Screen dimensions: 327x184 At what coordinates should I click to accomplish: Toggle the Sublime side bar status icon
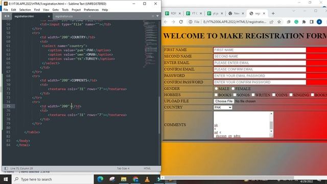click(6, 168)
